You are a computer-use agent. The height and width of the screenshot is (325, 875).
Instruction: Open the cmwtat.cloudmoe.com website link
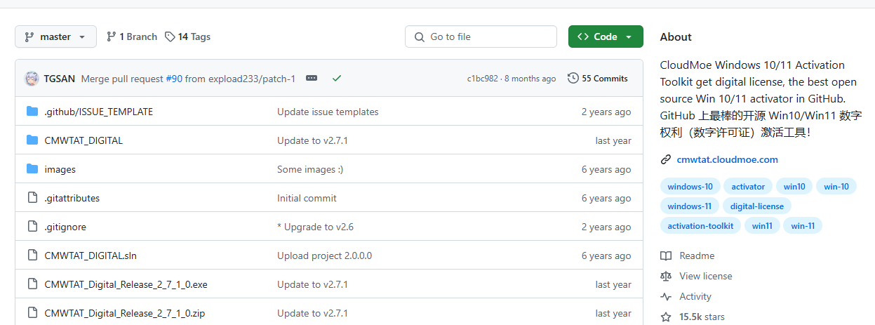(727, 159)
